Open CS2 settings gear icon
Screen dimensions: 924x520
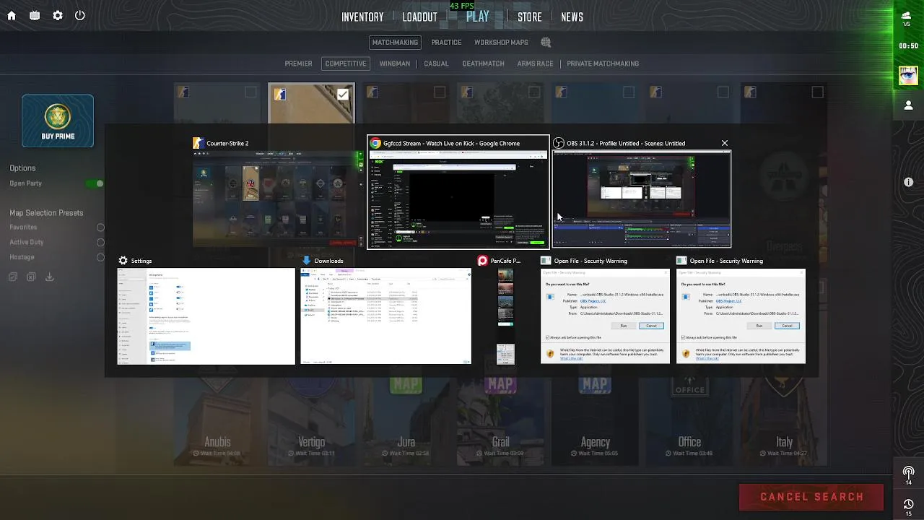click(58, 15)
